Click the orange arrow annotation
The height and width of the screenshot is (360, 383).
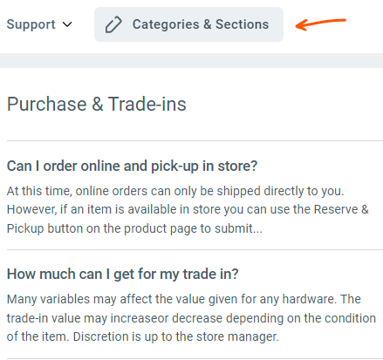point(320,24)
